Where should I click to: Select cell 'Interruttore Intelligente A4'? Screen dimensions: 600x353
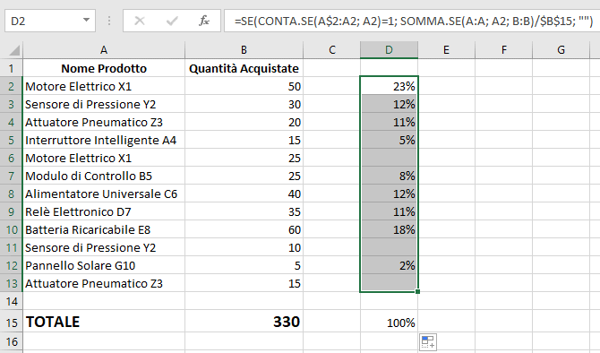104,140
